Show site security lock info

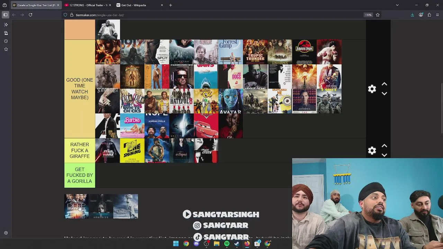(x=72, y=15)
